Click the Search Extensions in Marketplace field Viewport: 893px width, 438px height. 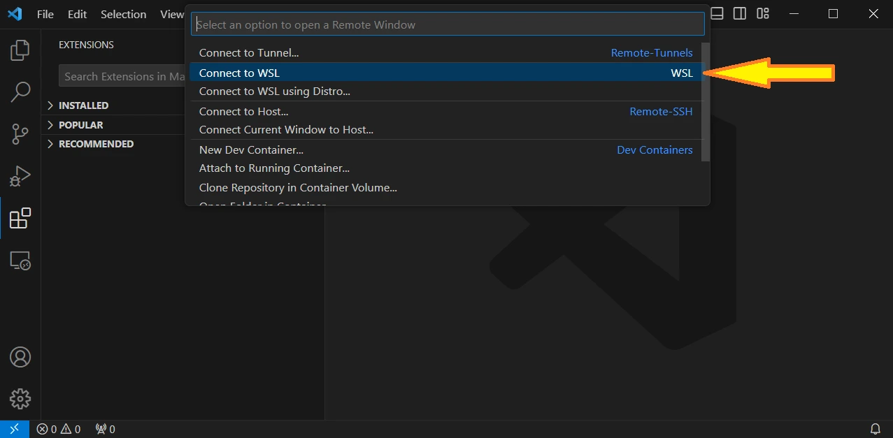pos(122,76)
